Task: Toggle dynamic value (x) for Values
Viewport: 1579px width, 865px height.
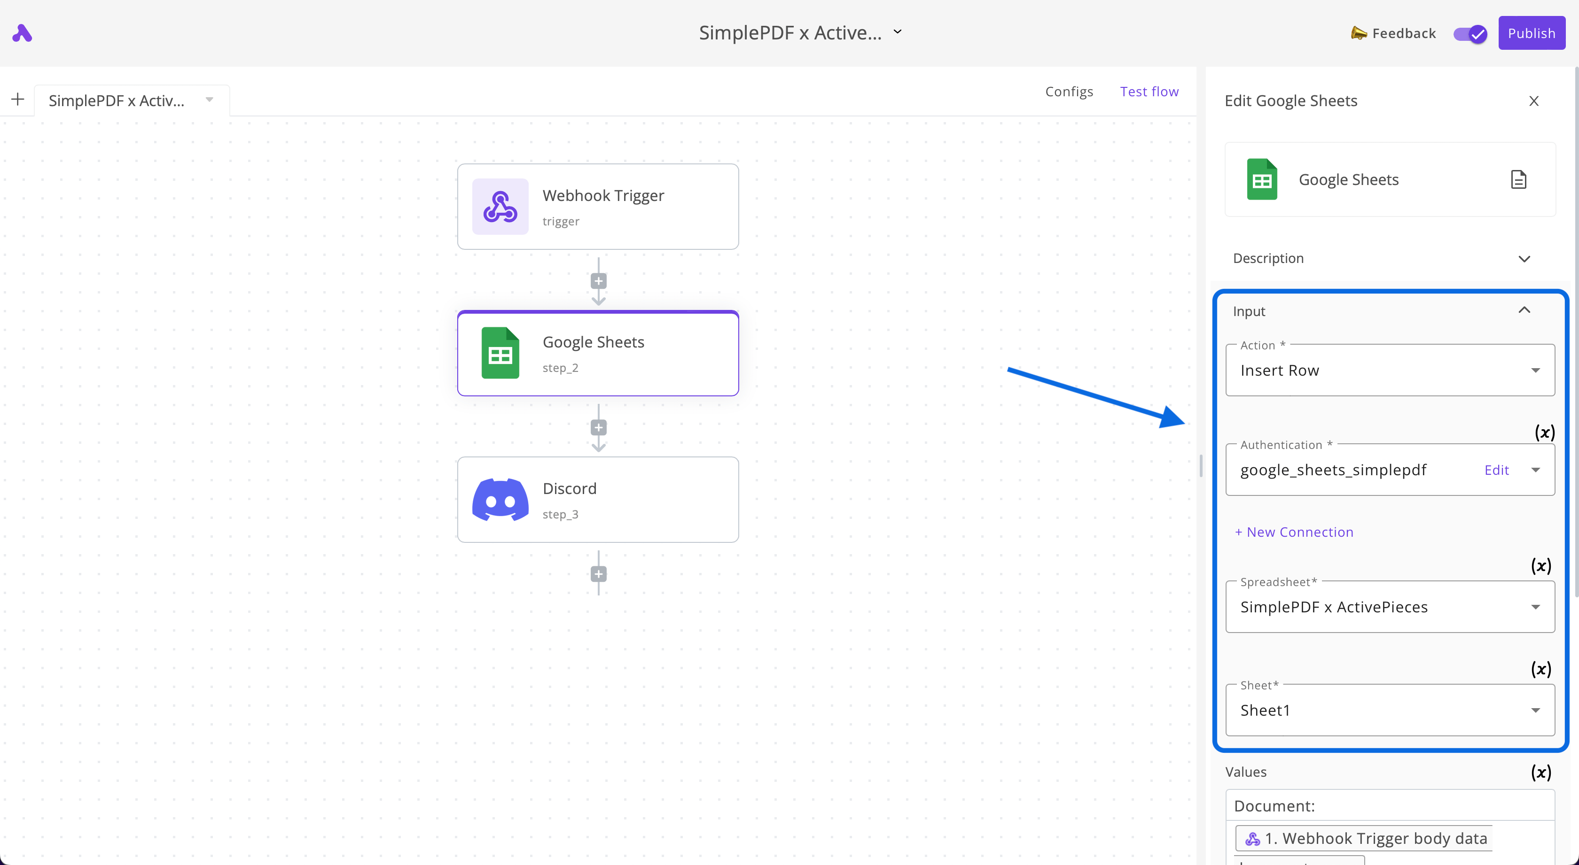Action: point(1541,772)
